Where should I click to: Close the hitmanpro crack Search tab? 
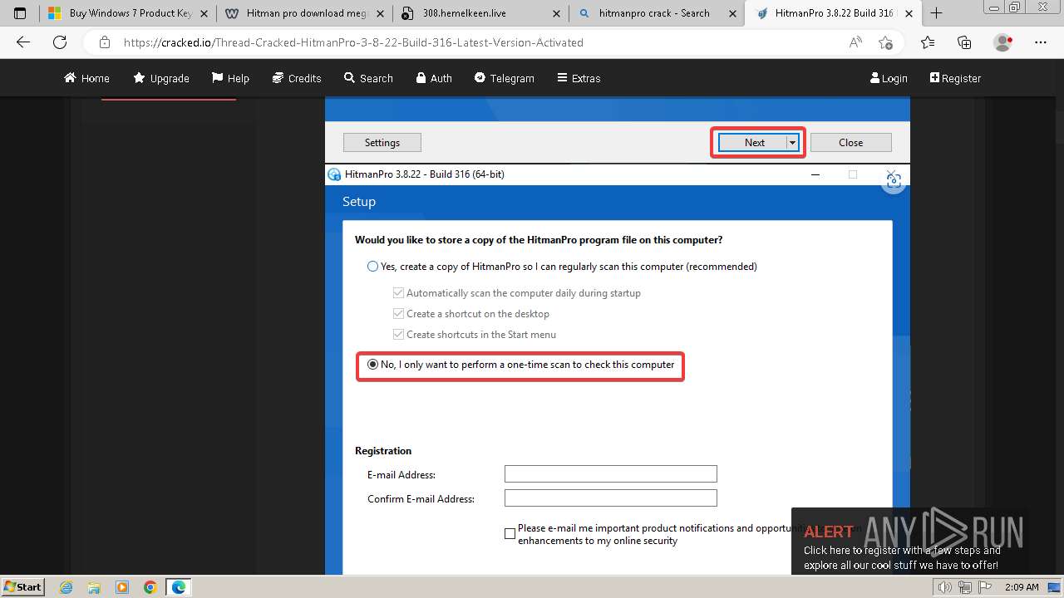(x=733, y=13)
